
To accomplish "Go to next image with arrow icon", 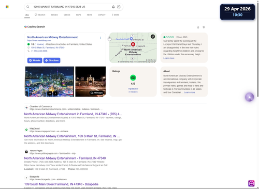I will [55, 93].
